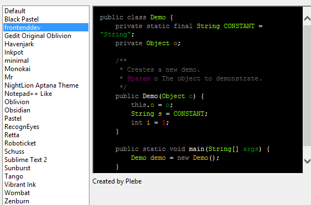This screenshot has height=205, width=311.
Task: Click the preview scrollbar up arrow
Action: (x=307, y=19)
